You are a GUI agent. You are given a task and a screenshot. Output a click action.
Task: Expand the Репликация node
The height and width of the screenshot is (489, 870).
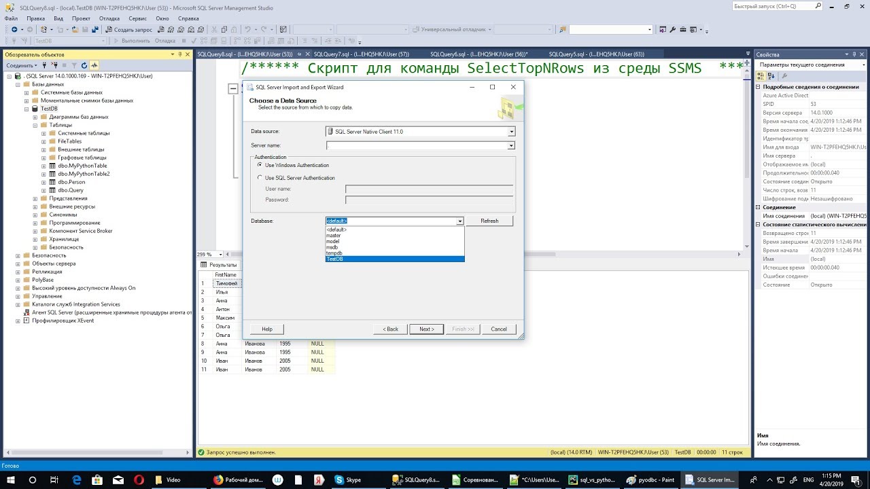click(x=18, y=272)
